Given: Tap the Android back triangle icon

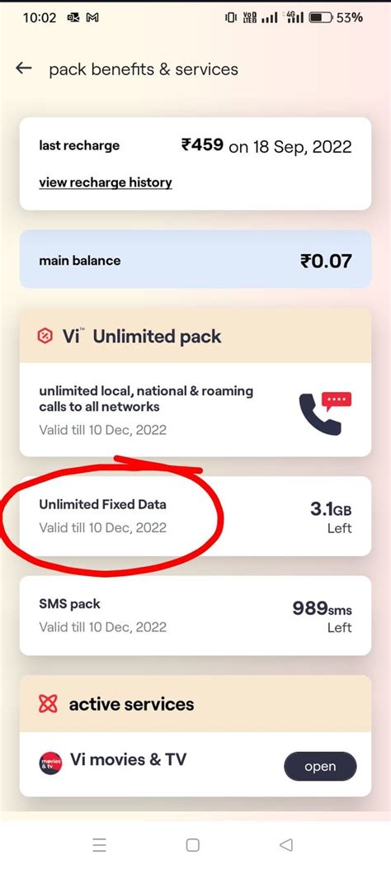Looking at the screenshot, I should 285,844.
